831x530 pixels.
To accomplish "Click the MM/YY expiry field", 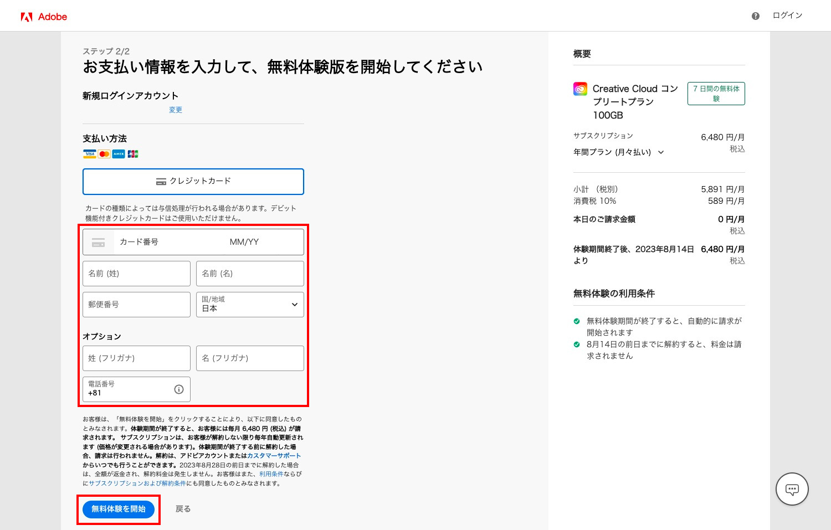I will 244,242.
